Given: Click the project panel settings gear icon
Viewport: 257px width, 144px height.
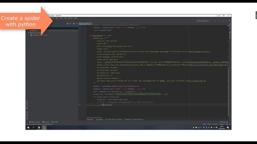Looking at the screenshot, I should pyautogui.click(x=74, y=24).
